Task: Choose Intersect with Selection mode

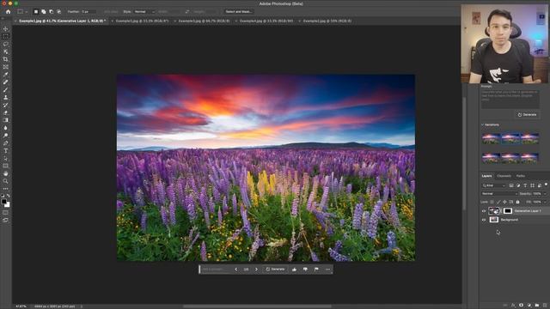Action: [x=59, y=11]
